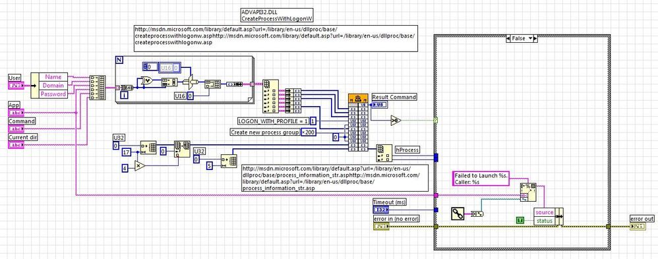
Task: Select the Build Array node after unbundle
Action: pyautogui.click(x=98, y=88)
